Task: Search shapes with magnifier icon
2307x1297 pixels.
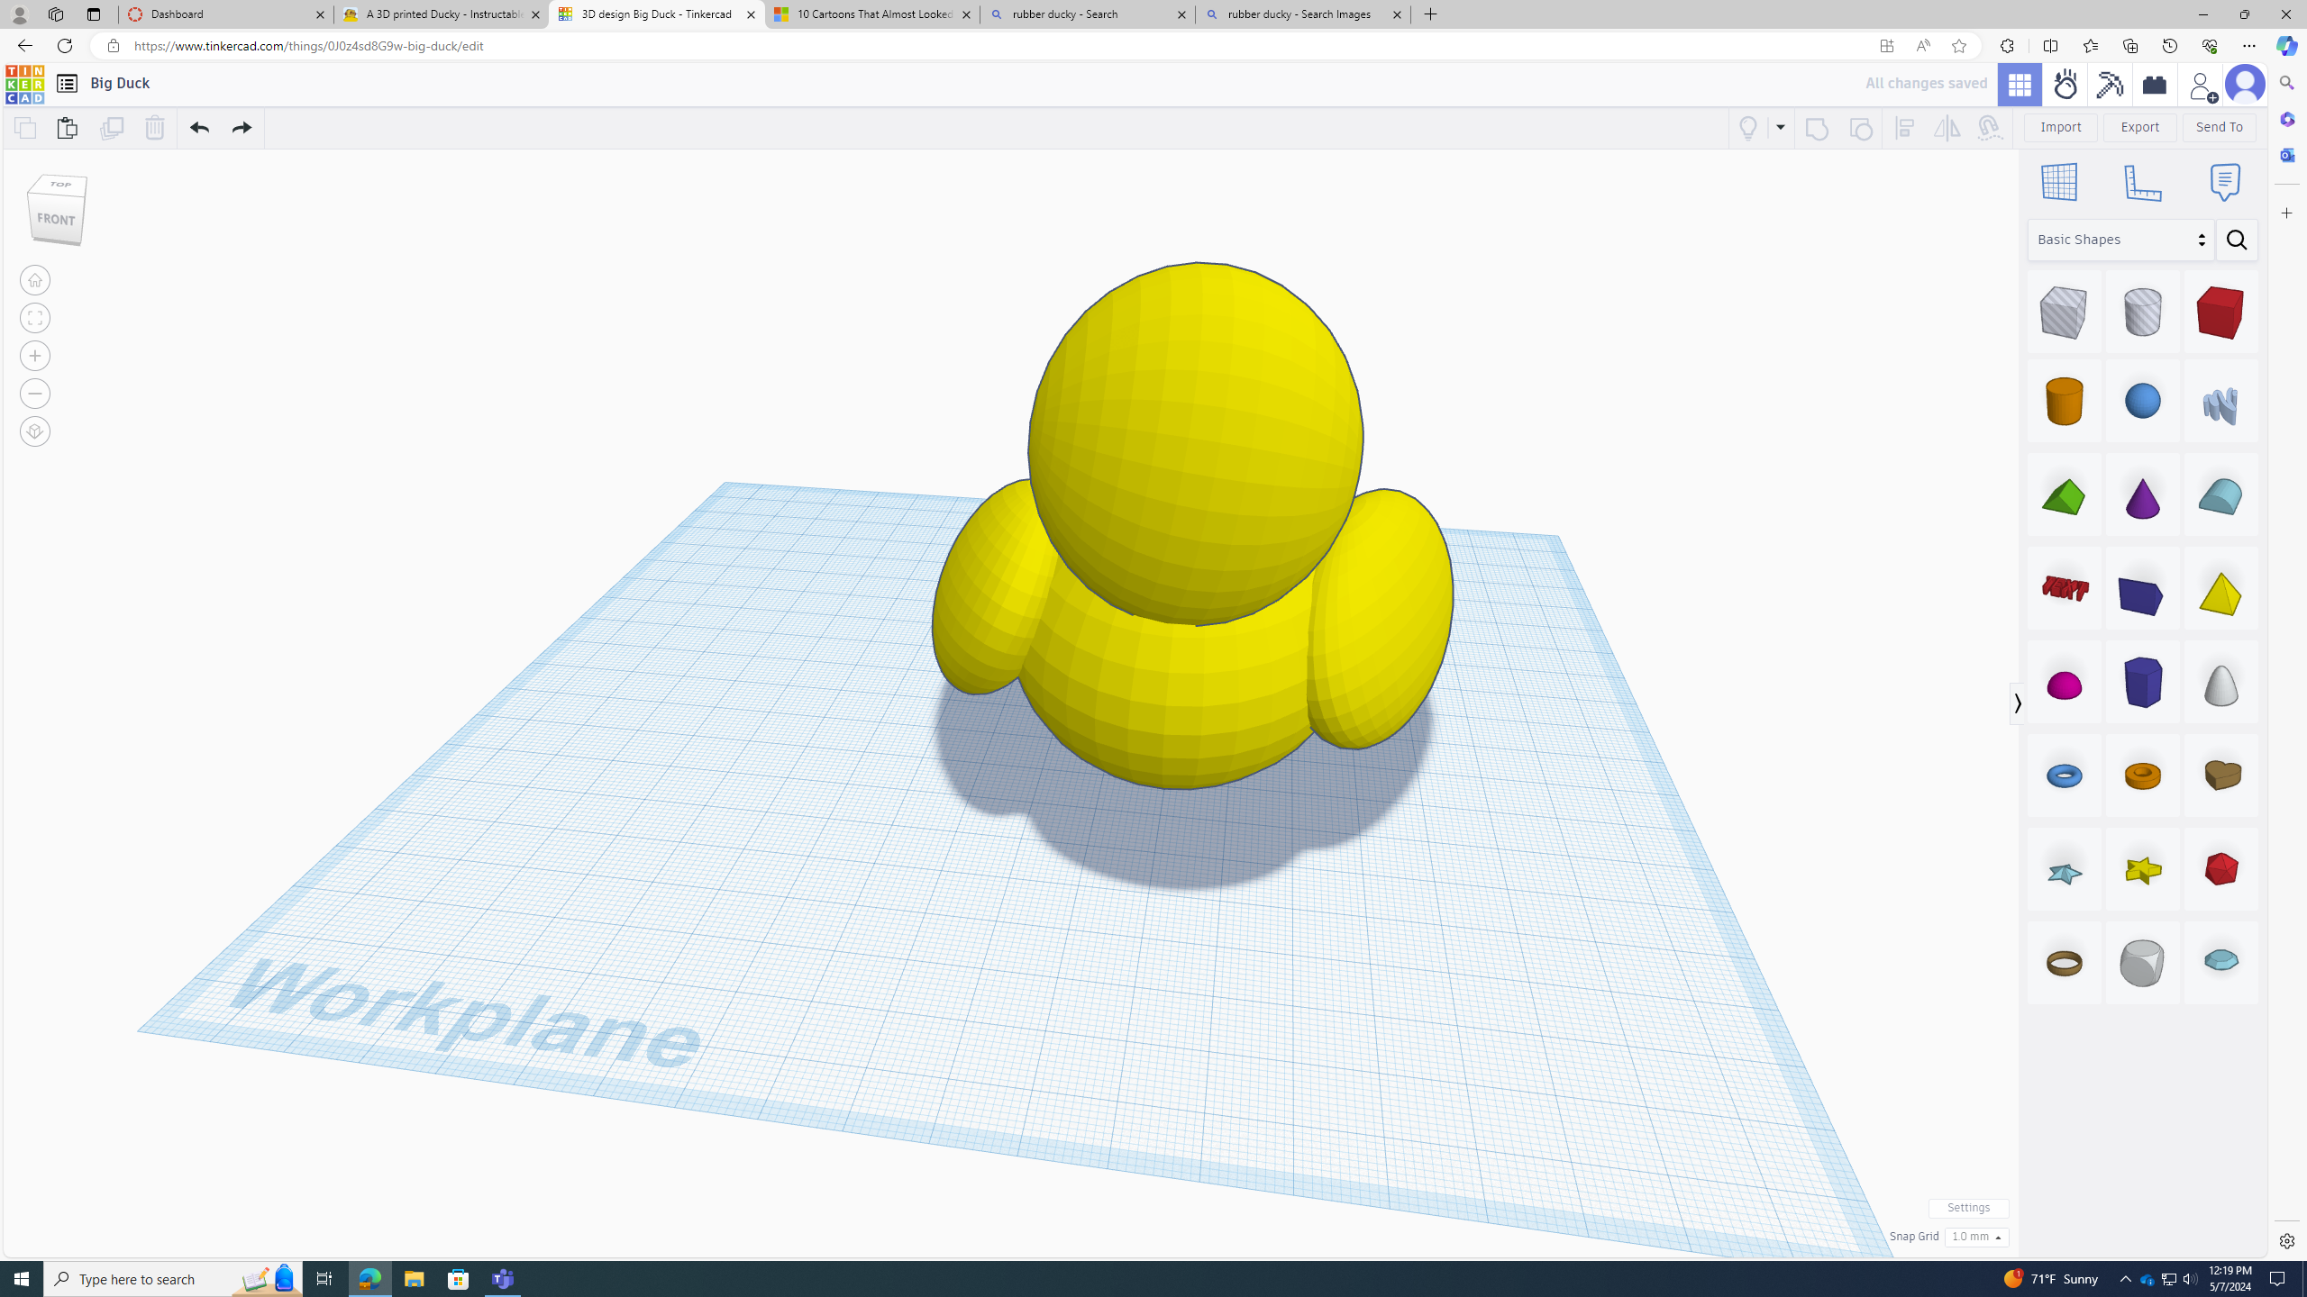Action: pos(2236,240)
